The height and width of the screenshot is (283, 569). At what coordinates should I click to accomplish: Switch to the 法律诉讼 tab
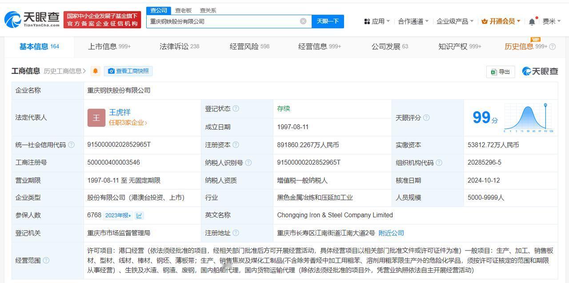point(179,47)
